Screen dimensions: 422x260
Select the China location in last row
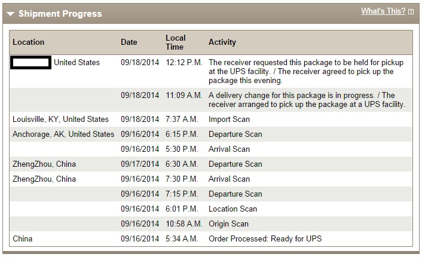tap(22, 238)
